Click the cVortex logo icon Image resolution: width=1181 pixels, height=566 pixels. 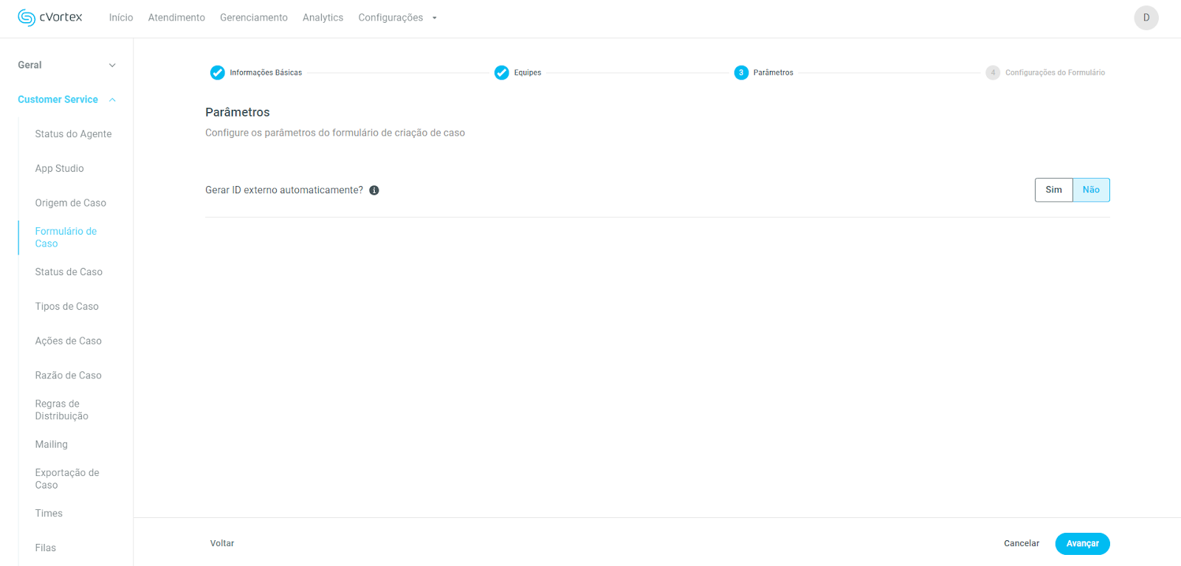27,18
